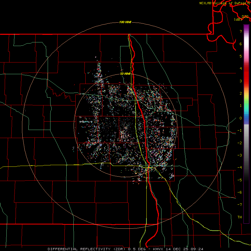Click the -5 dB label on colorbar
Screen dimensions: 251x251
pyautogui.click(x=240, y=180)
